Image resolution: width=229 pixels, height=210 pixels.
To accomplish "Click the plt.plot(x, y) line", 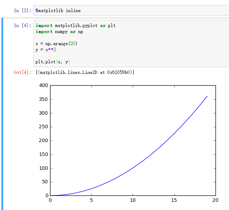I will point(53,62).
